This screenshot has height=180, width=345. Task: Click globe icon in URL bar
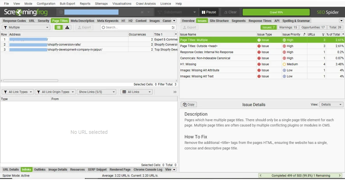coord(61,12)
